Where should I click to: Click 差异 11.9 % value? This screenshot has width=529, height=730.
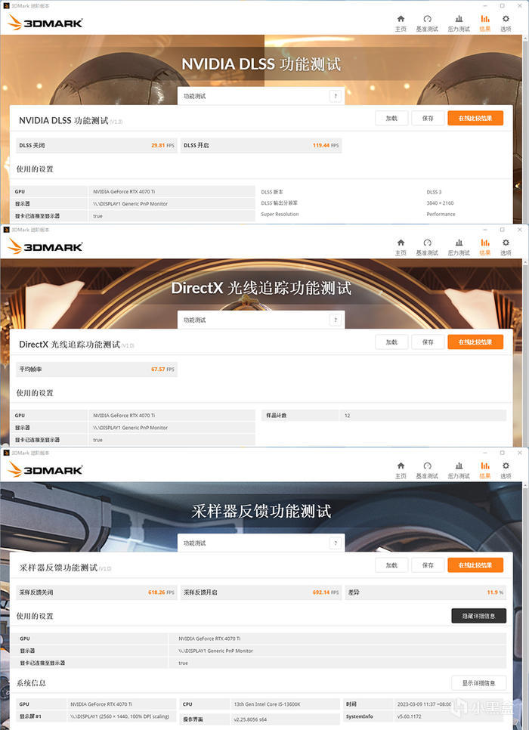[x=425, y=592]
